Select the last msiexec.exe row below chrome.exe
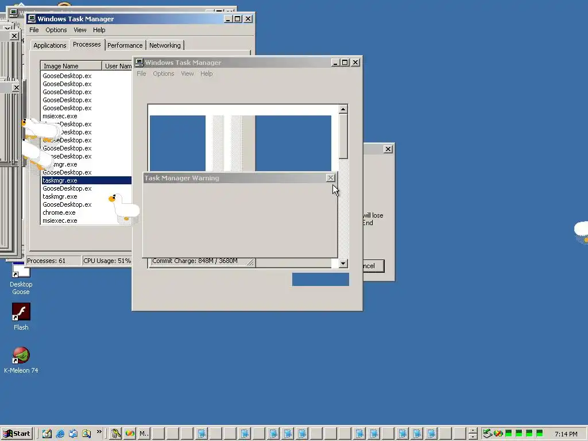 [x=86, y=220]
